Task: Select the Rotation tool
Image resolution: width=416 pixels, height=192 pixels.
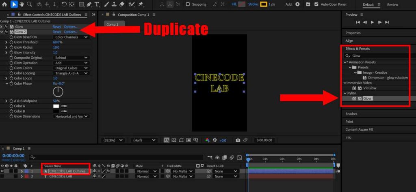Action: pyautogui.click(x=64, y=4)
